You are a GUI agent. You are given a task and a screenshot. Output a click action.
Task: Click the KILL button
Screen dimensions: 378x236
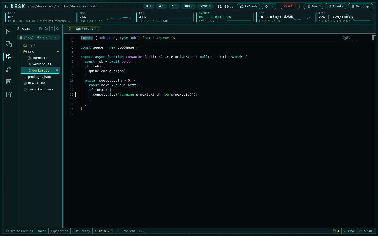point(290,6)
